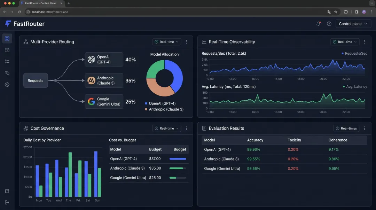Click the Coherence column header
376x210 pixels.
click(338, 140)
